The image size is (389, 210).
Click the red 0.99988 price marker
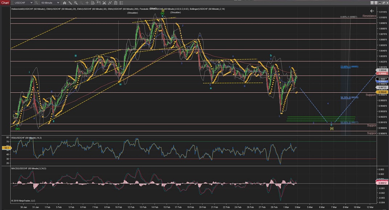[382, 73]
